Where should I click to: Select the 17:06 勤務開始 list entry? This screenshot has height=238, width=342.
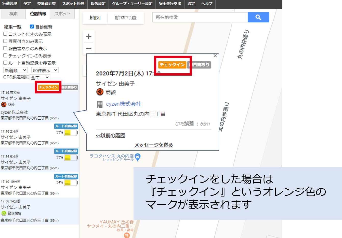tap(40, 211)
